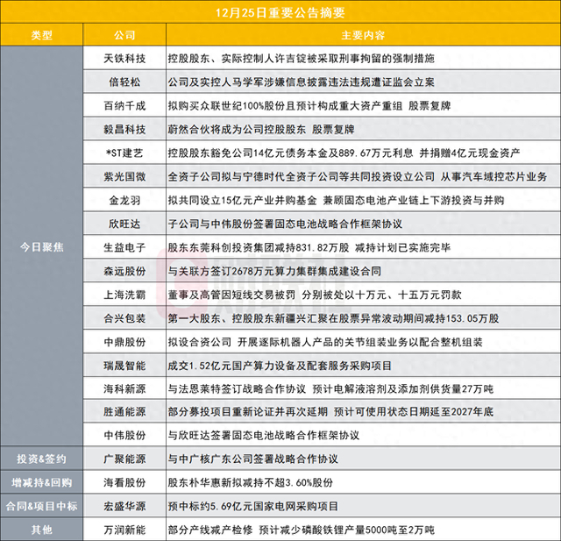Click company name 中伟股份
Image resolution: width=561 pixels, height=541 pixels.
pos(124,435)
